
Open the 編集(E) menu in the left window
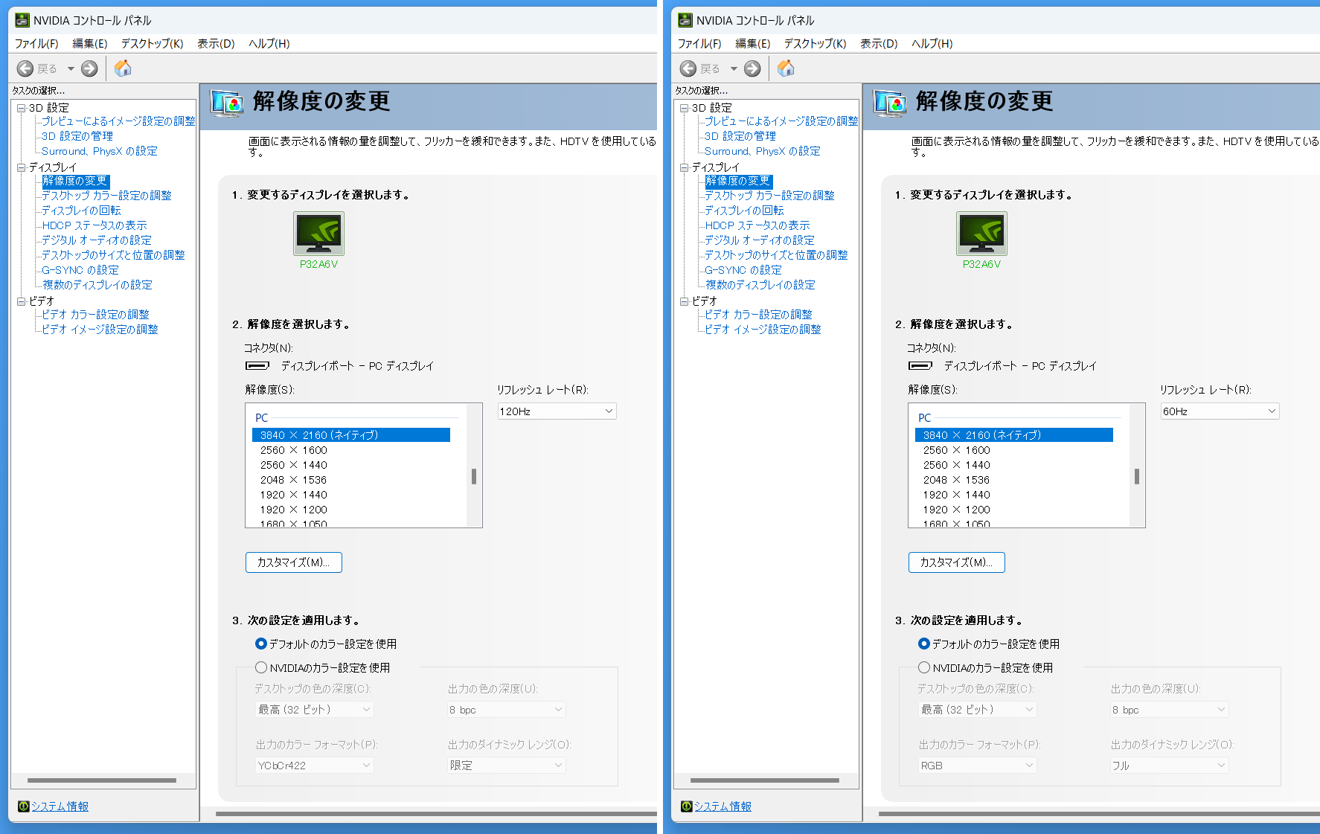pos(90,43)
